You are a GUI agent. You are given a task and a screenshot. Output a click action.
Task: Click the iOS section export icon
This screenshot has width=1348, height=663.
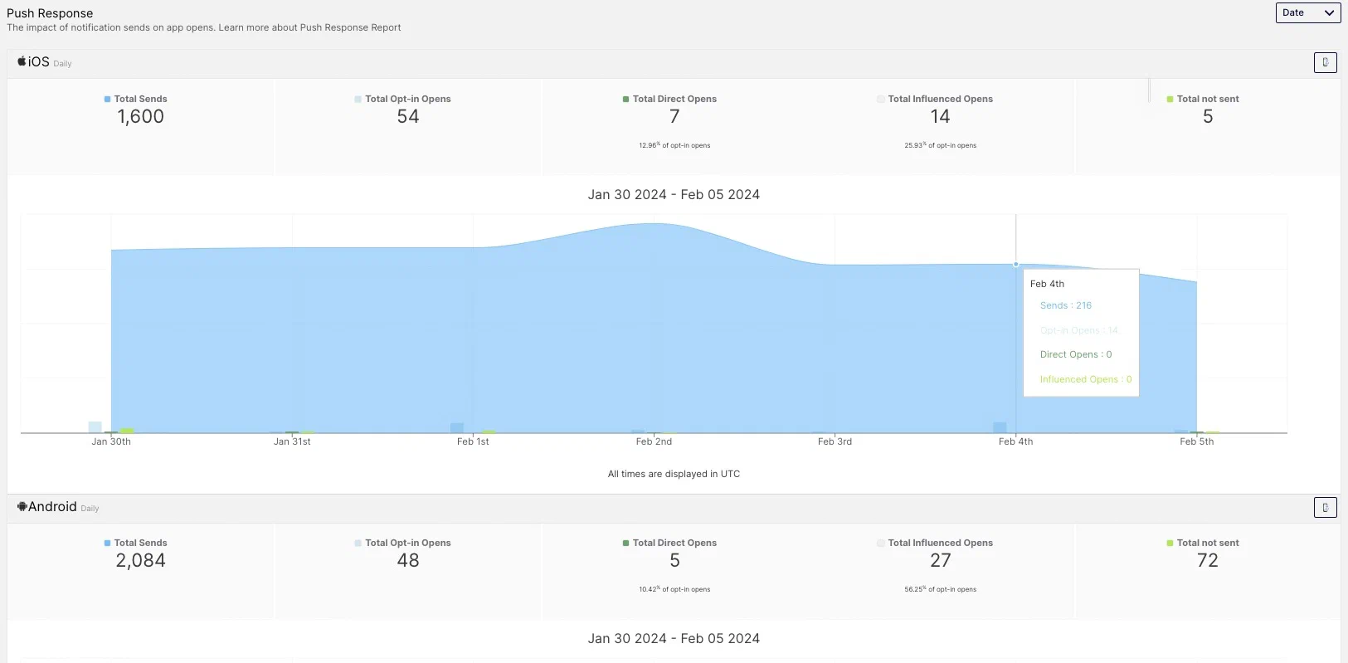click(x=1325, y=62)
